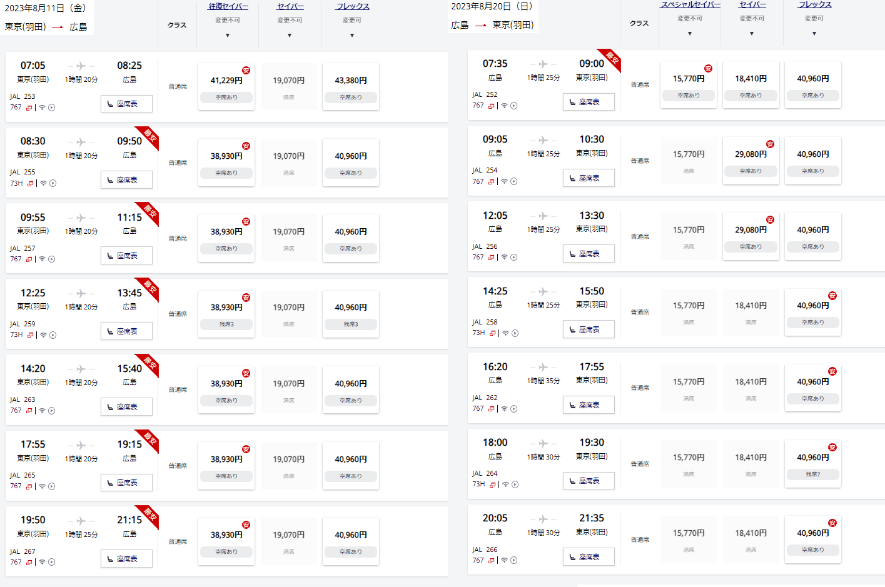
Task: Open the 座席表 seat map for JAL 264
Action: [589, 481]
